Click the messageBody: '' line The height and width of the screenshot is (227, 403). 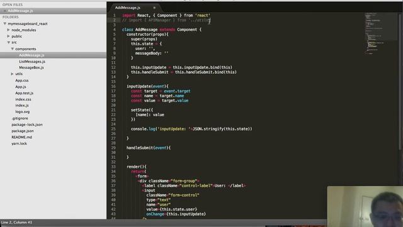(x=152, y=53)
